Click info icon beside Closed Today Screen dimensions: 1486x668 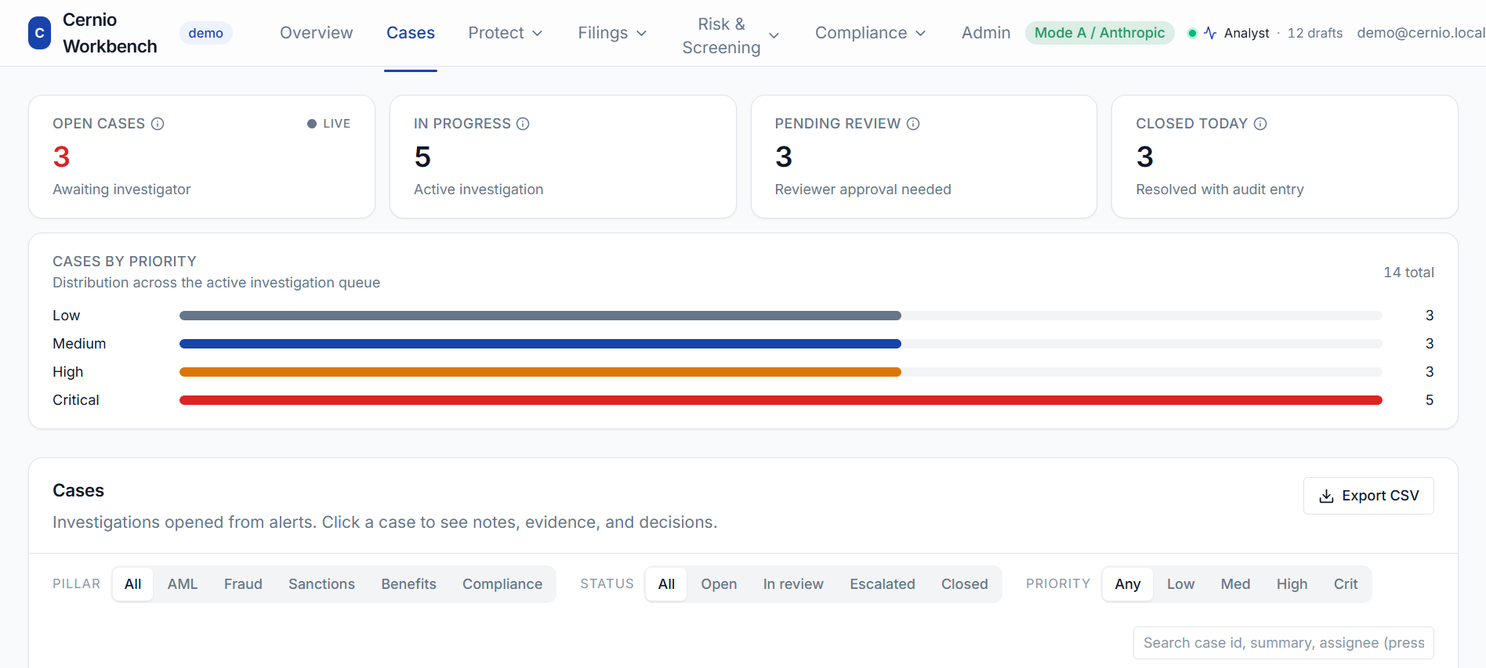[x=1260, y=124]
